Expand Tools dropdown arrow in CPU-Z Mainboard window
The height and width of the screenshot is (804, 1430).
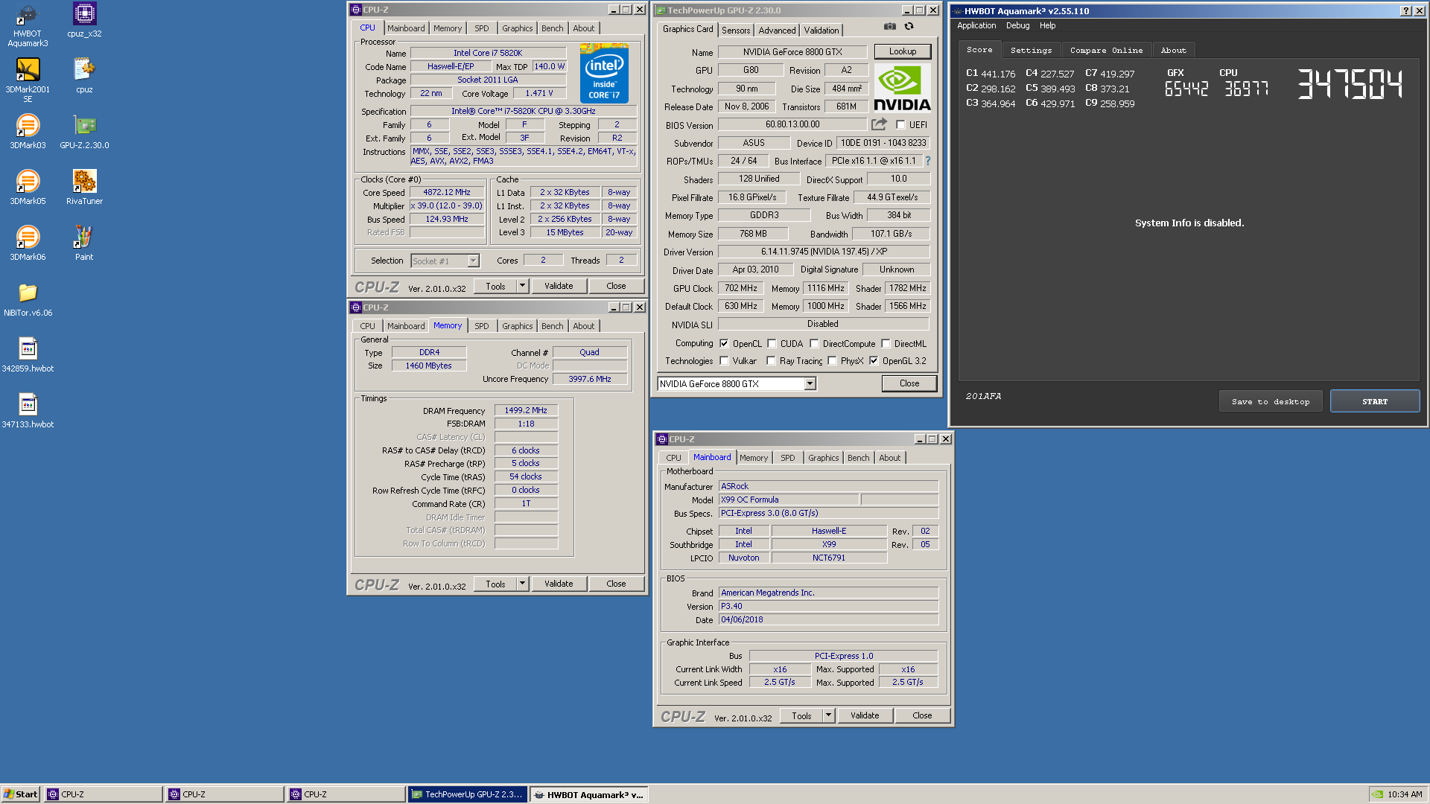pos(828,715)
